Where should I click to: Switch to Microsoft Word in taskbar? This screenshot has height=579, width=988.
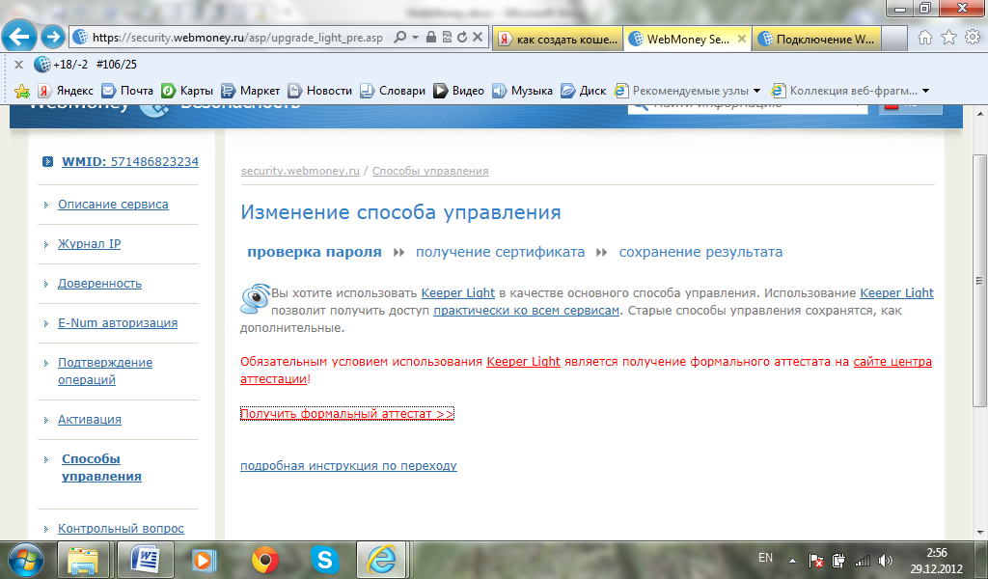(145, 560)
